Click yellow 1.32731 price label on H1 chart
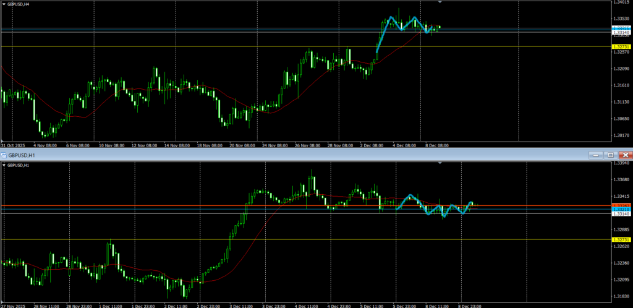The width and height of the screenshot is (633, 308). 620,239
